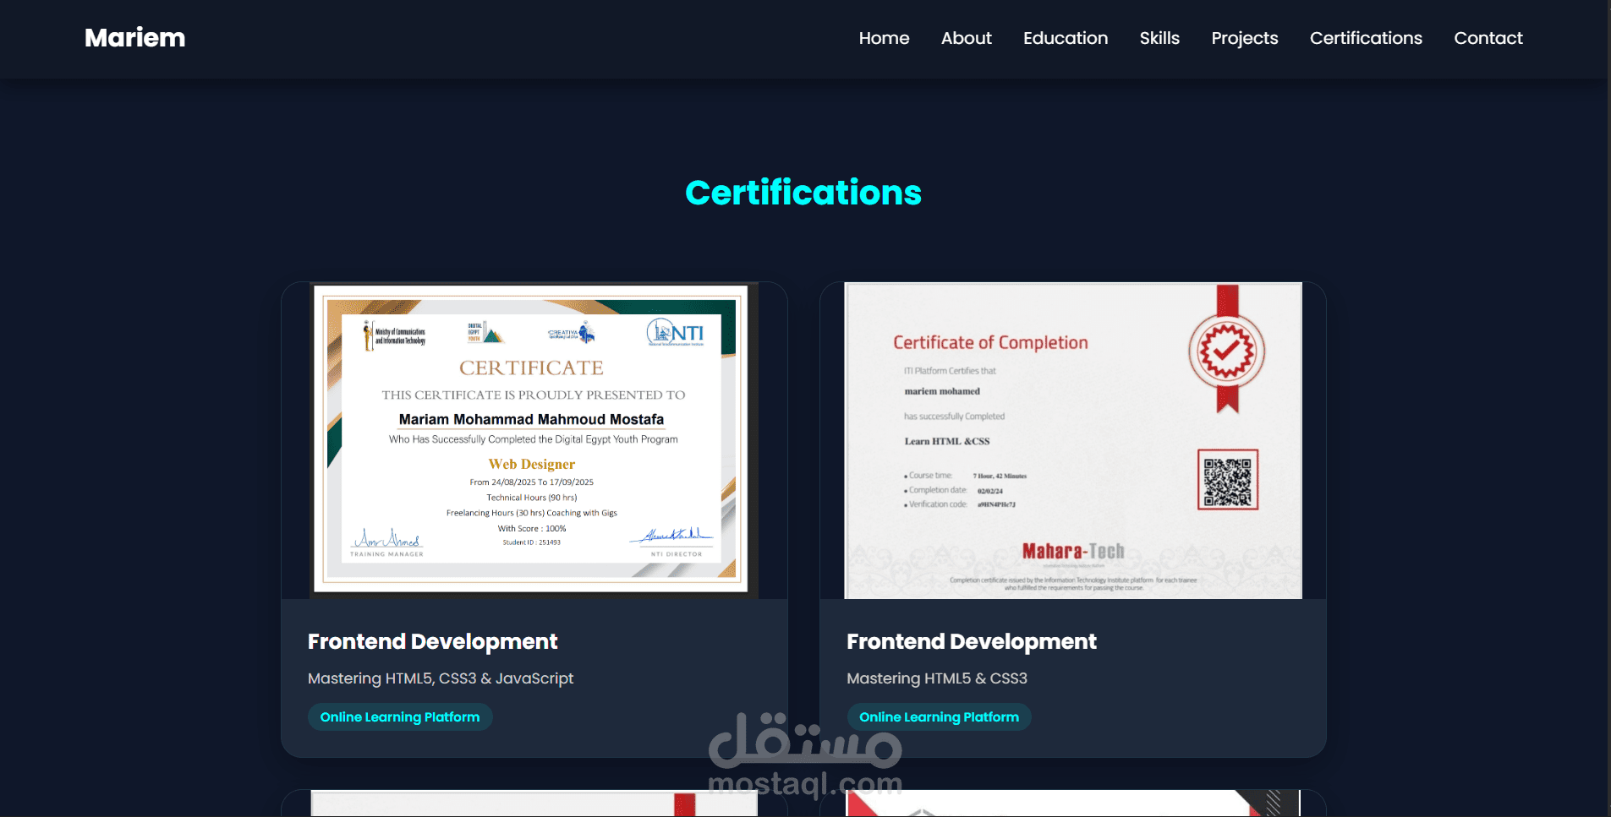The width and height of the screenshot is (1611, 817).
Task: Click the Certifications section heading
Action: (803, 193)
